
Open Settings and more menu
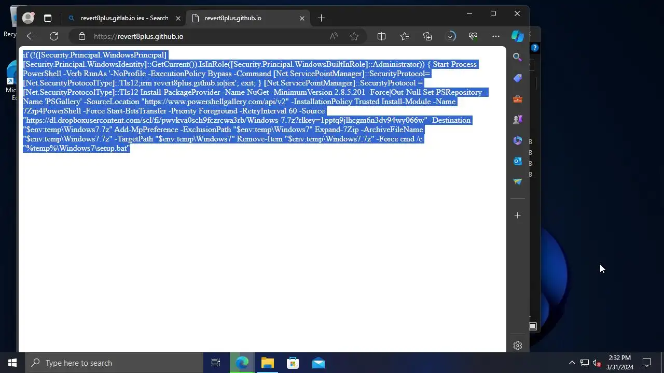[x=496, y=36]
